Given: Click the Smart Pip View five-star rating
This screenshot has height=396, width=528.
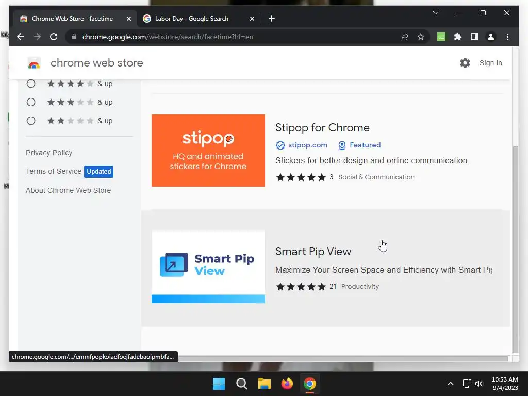Looking at the screenshot, I should click(301, 287).
